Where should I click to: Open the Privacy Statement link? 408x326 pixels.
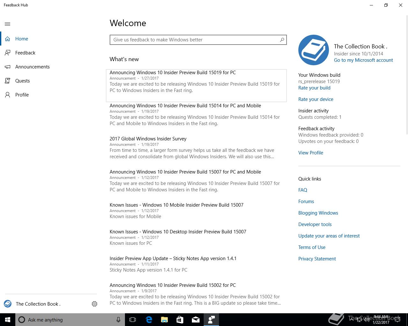(x=317, y=259)
